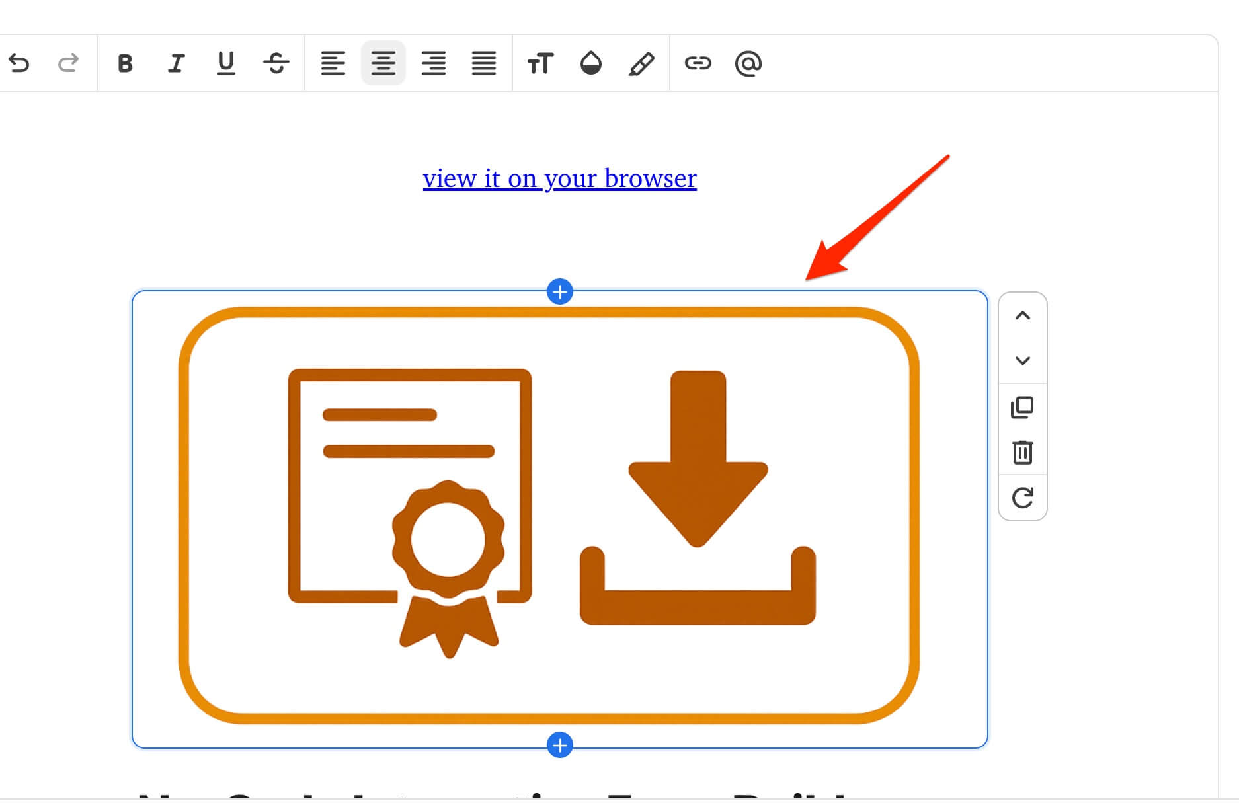The height and width of the screenshot is (805, 1239).
Task: Toggle underline formatting
Action: pyautogui.click(x=226, y=63)
